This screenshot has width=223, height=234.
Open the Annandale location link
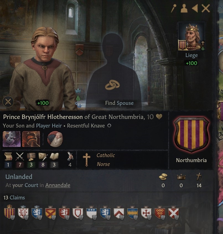tap(58, 185)
